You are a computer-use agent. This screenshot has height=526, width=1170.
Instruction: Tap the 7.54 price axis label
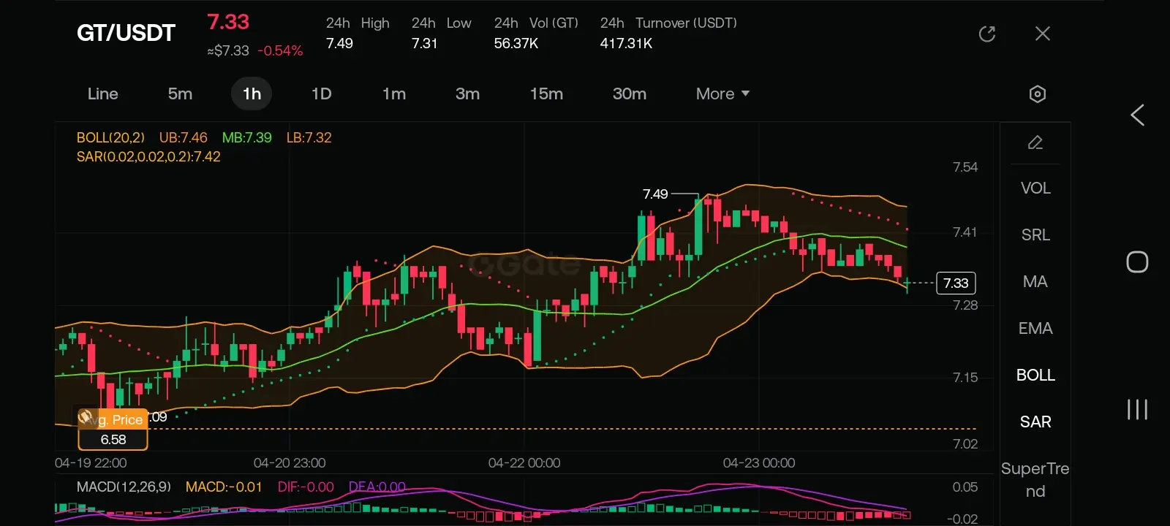[965, 167]
